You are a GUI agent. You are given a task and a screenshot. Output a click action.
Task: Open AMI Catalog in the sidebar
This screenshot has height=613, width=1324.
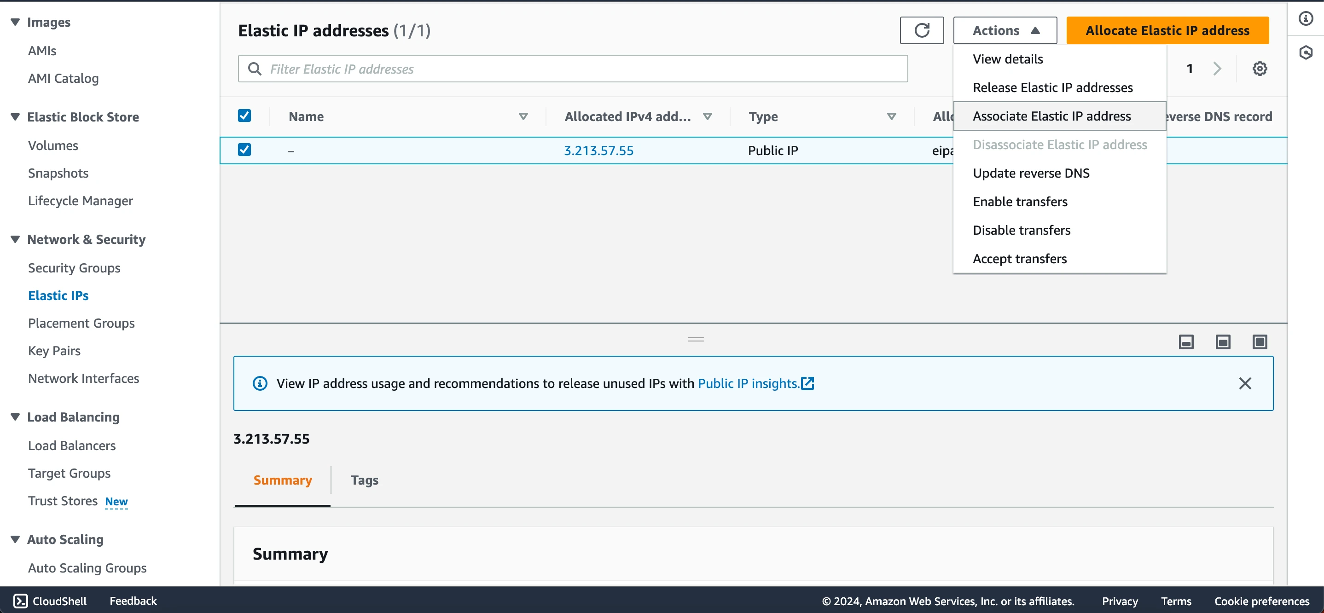[x=63, y=79]
